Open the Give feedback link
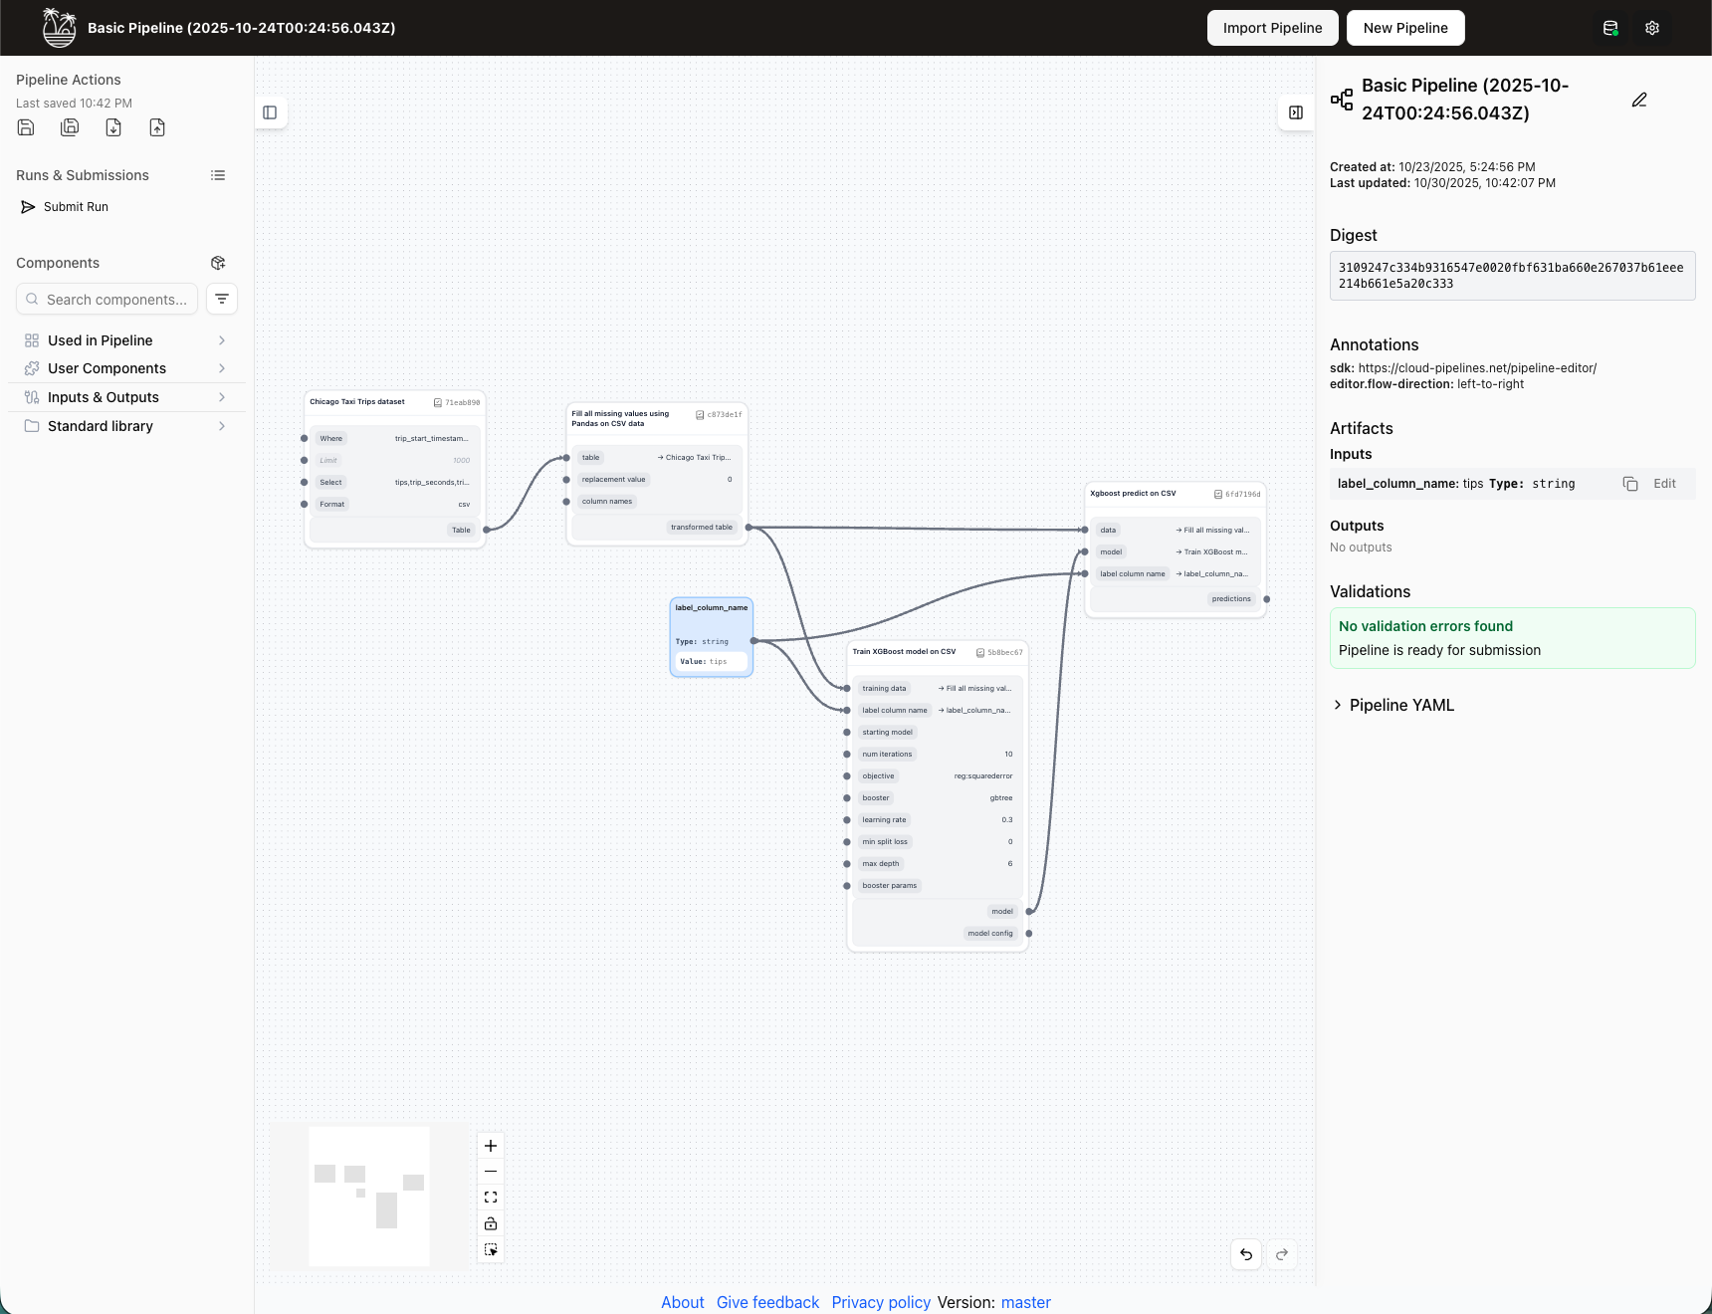1712x1314 pixels. point(767,1302)
